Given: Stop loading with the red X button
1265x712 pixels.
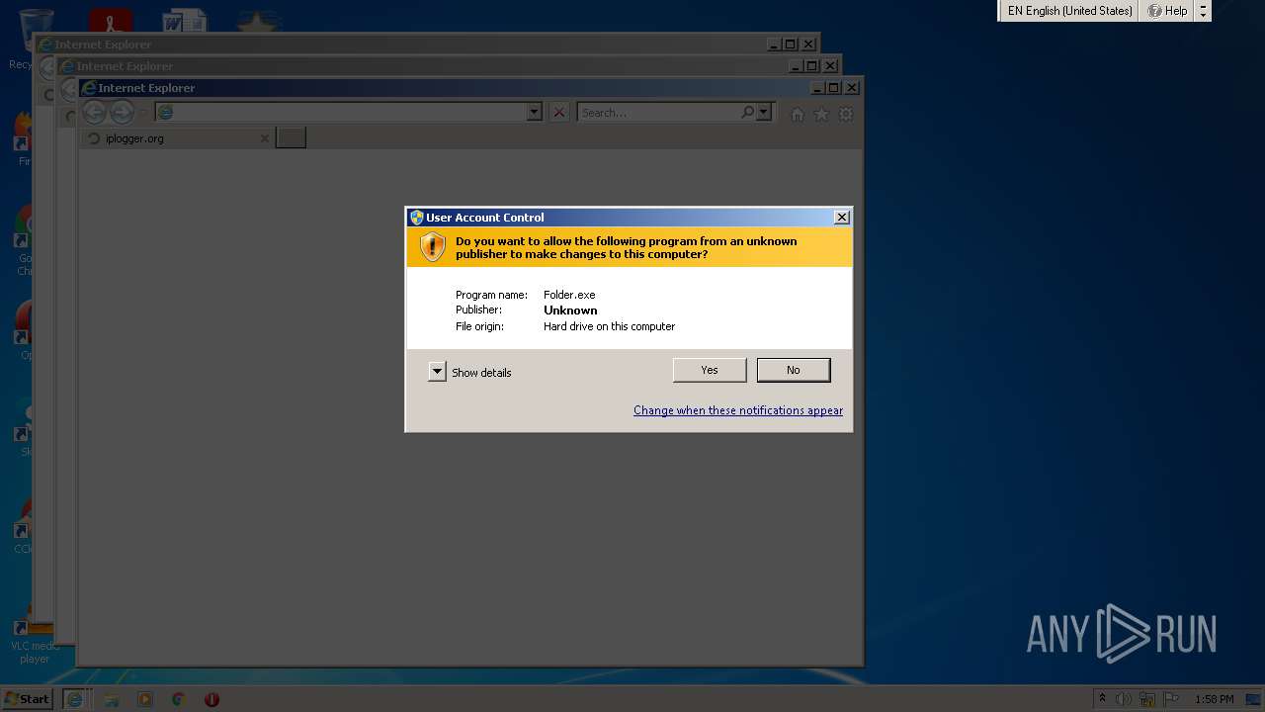Looking at the screenshot, I should point(559,113).
